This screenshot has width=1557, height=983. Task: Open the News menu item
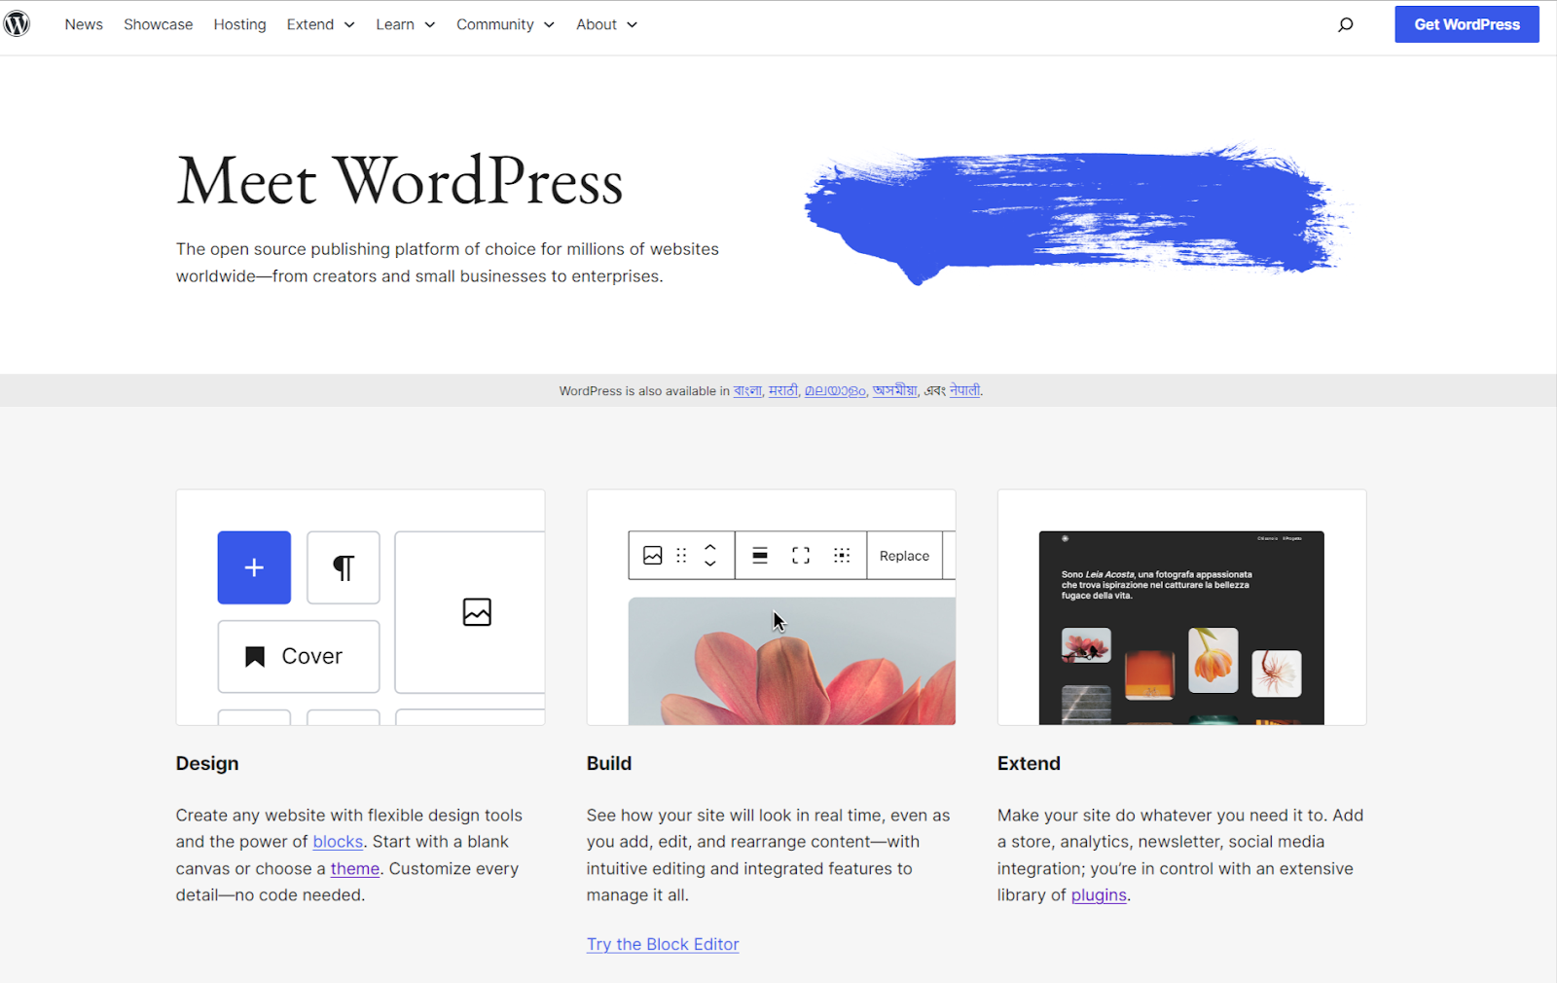point(84,24)
